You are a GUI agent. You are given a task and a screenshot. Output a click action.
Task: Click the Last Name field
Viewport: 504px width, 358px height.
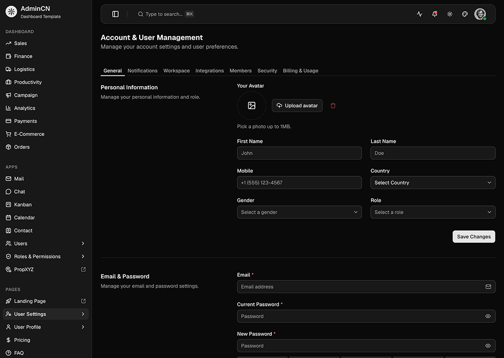[432, 153]
